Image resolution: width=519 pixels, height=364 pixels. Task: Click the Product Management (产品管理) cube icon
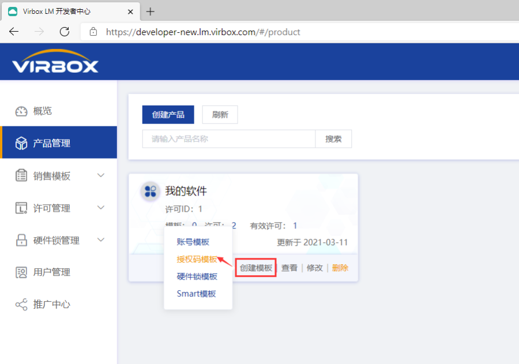pos(21,143)
